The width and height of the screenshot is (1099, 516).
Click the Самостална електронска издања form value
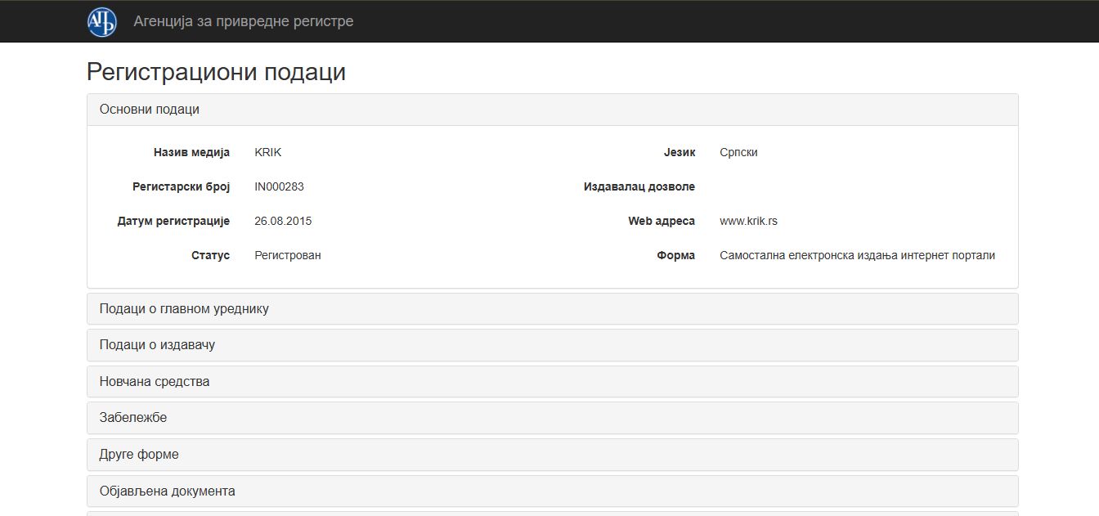point(857,256)
